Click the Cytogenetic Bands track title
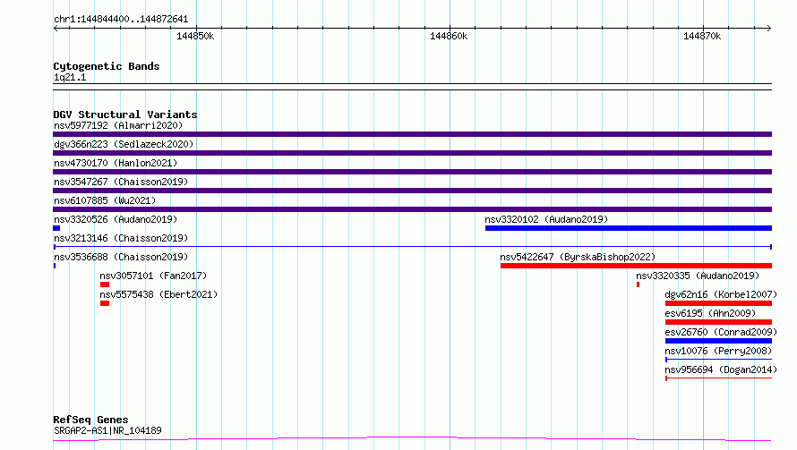 [x=107, y=66]
